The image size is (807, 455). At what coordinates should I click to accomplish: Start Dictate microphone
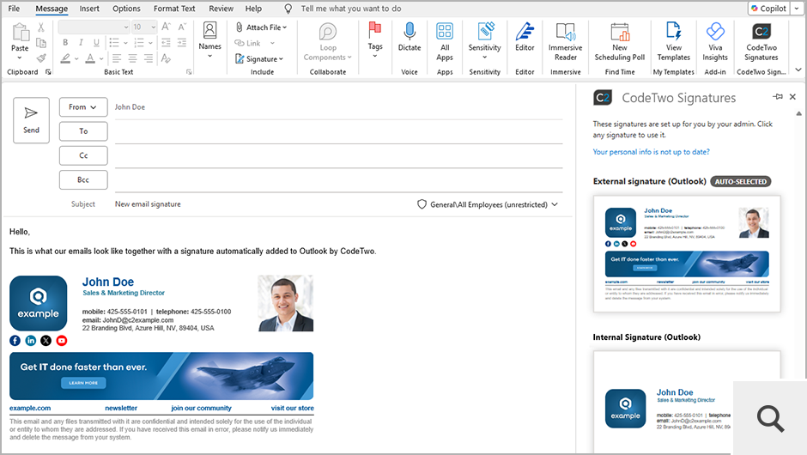(410, 37)
